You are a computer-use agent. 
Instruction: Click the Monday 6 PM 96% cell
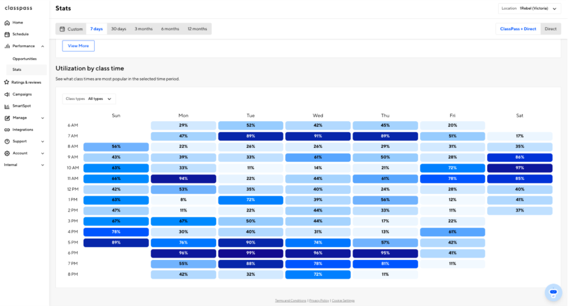[183, 253]
